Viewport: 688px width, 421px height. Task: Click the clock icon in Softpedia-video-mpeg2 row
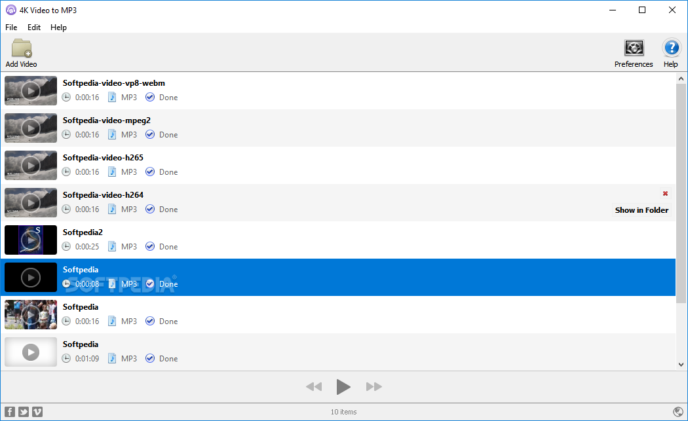(x=66, y=134)
